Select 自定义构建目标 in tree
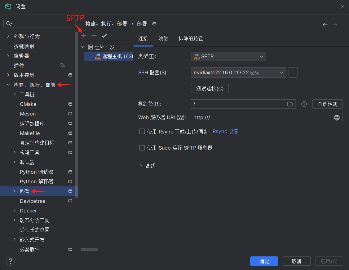The width and height of the screenshot is (349, 270). (x=37, y=143)
